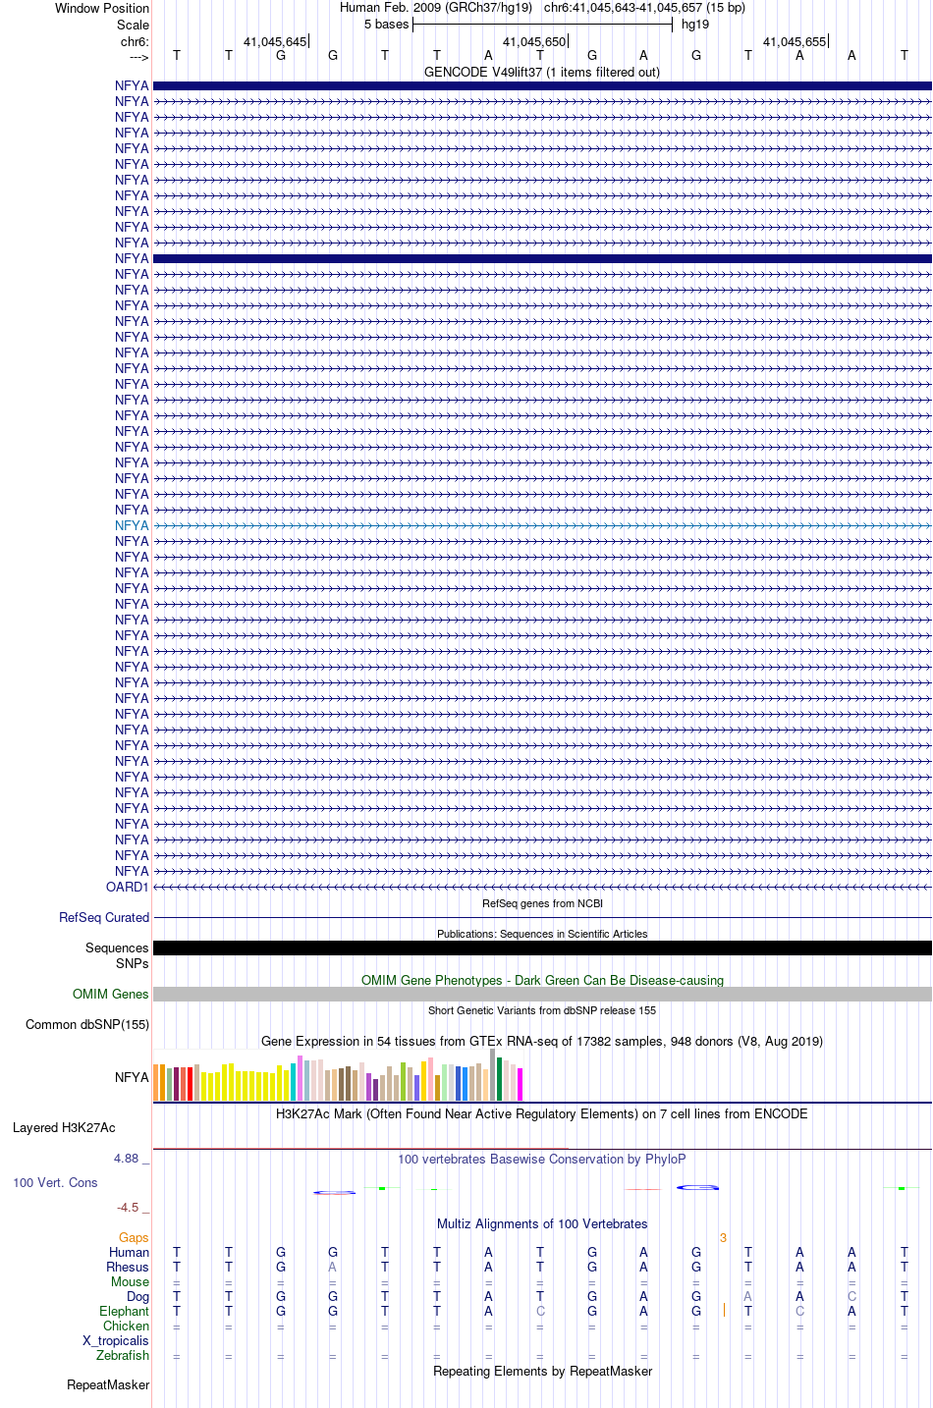Click the 41,045,655 ruler position
Screen dimensions: 933x1408
pos(795,41)
